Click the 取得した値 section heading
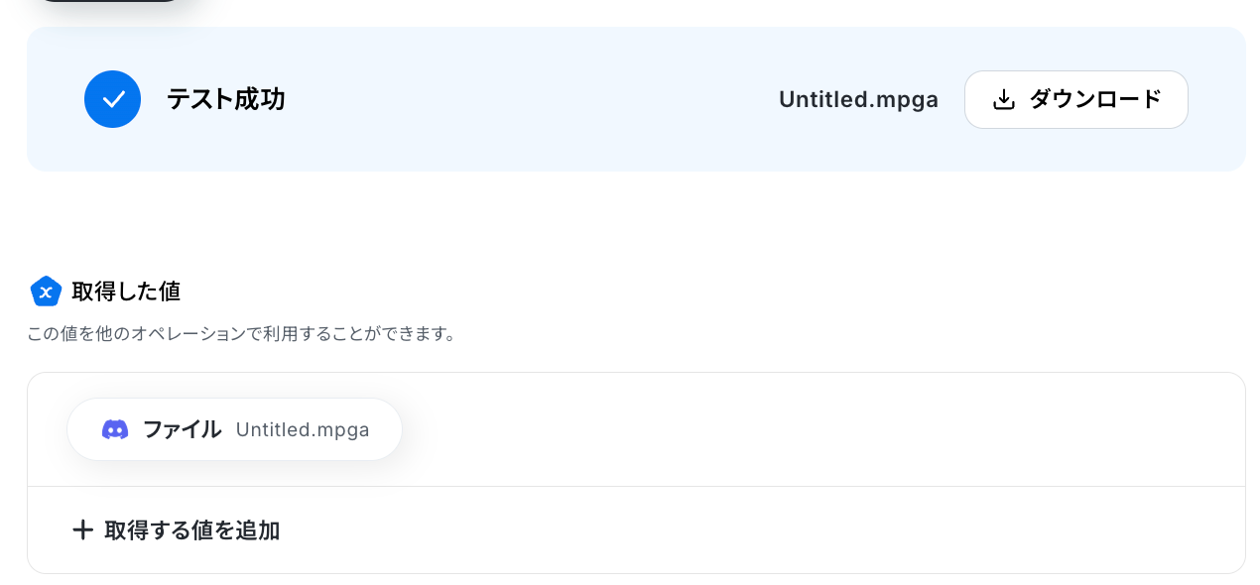This screenshot has height=585, width=1260. (x=126, y=292)
